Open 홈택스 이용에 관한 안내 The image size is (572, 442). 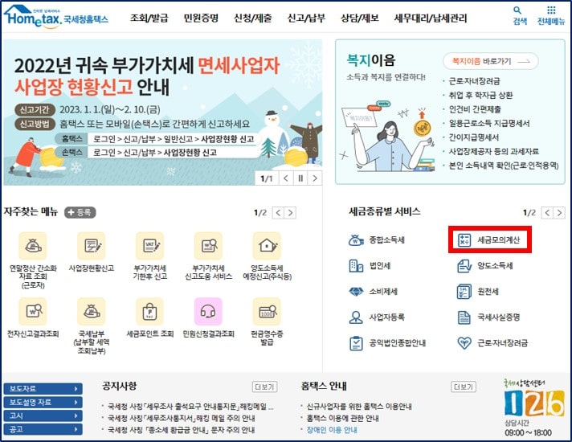point(342,418)
